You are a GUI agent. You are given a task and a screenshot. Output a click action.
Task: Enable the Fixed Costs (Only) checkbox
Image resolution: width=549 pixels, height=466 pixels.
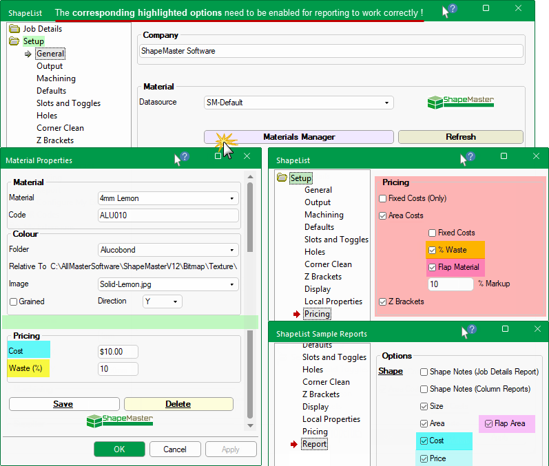(x=382, y=198)
